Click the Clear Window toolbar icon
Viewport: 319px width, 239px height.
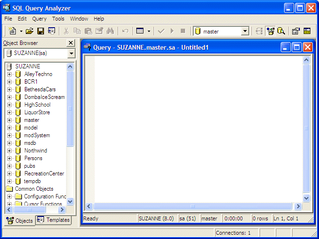pos(99,31)
